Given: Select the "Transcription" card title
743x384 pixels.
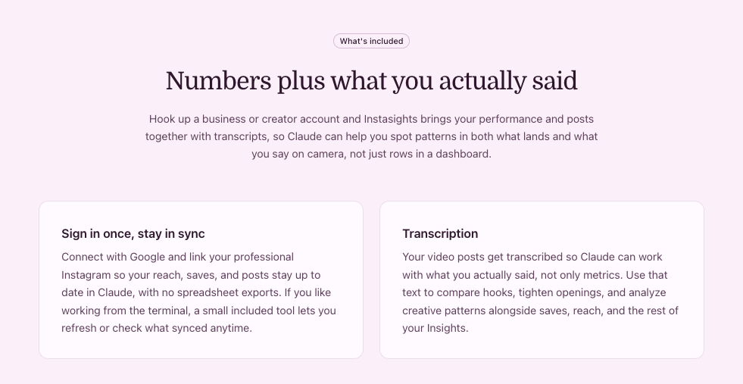Looking at the screenshot, I should [440, 233].
